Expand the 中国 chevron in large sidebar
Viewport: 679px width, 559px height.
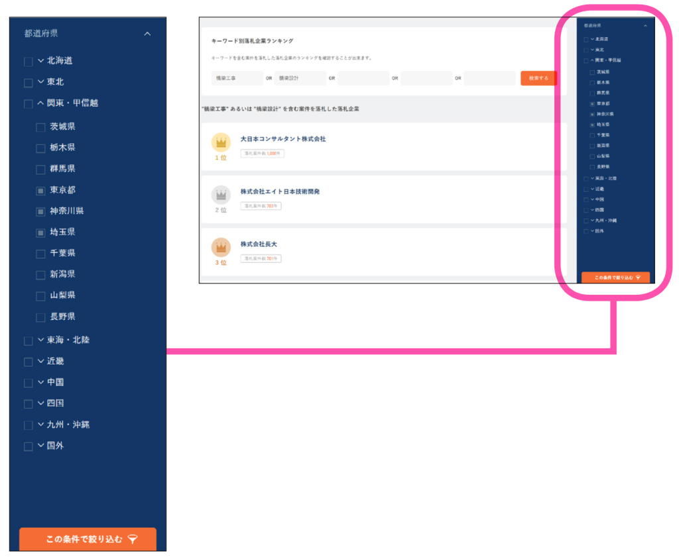point(40,382)
